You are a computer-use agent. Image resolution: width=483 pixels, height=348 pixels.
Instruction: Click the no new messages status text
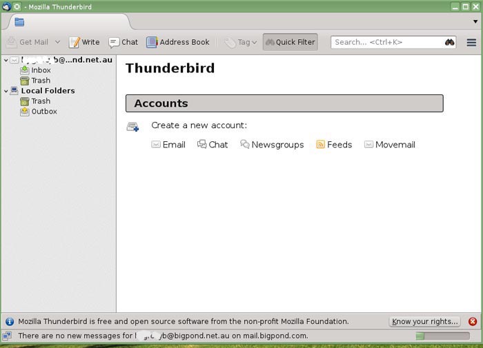tap(164, 336)
